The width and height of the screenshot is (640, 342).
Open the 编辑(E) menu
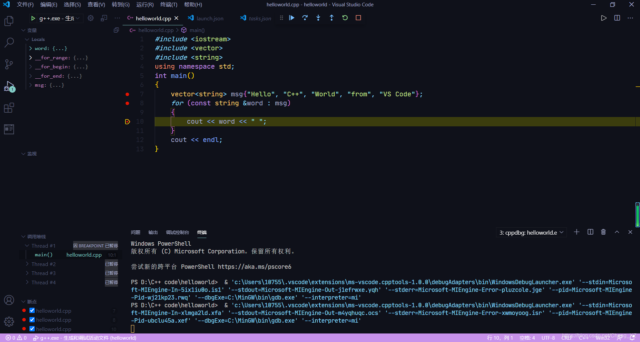[x=49, y=5]
